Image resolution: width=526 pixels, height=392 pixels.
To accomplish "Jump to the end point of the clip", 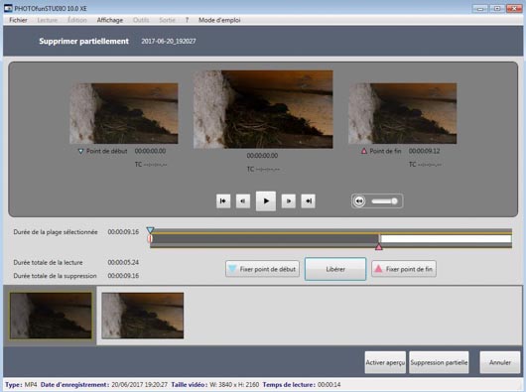I will [308, 200].
